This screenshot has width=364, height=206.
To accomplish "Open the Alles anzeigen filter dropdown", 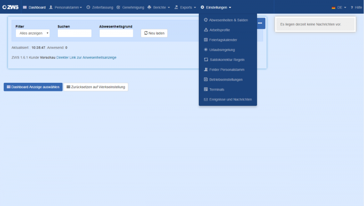I will click(33, 33).
